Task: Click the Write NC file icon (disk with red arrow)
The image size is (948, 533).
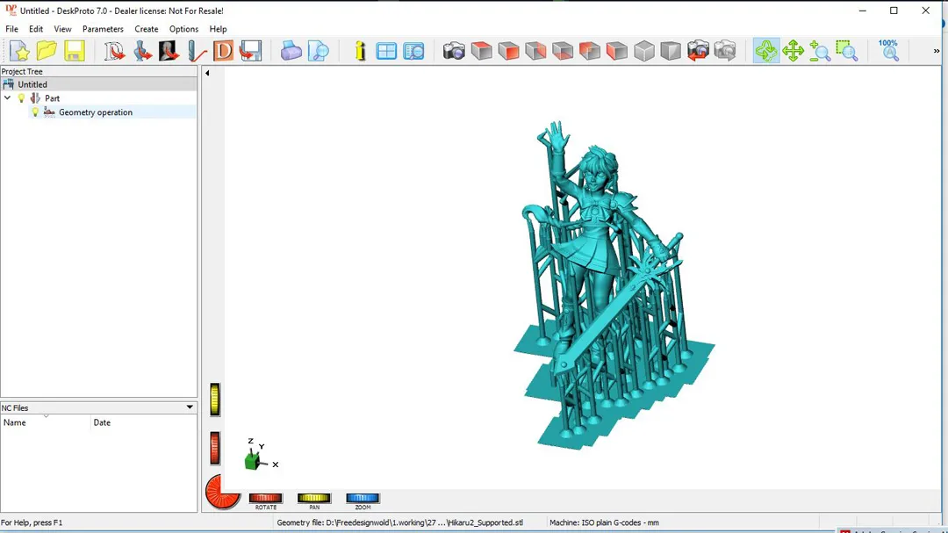Action: (x=250, y=51)
